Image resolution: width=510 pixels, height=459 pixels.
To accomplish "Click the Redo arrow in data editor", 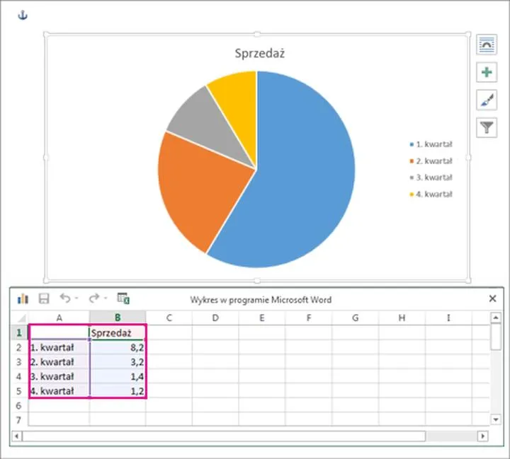I will tap(93, 299).
